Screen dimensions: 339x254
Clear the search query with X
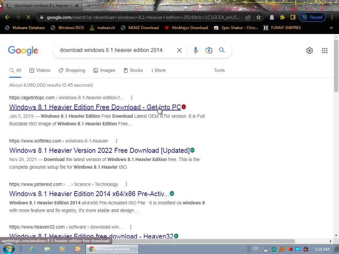tap(179, 50)
